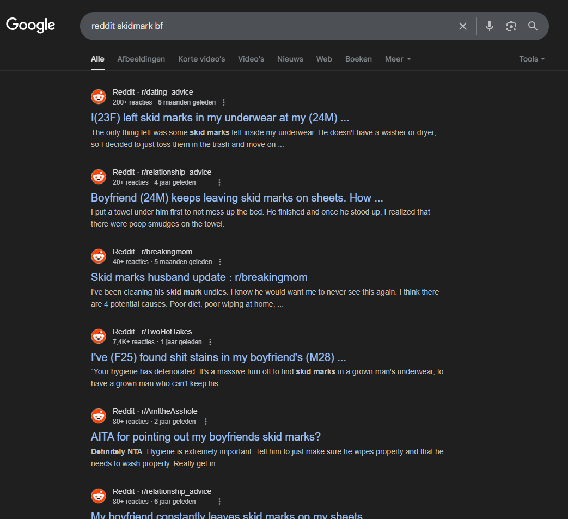Click 'Reddit · r/breakingmom' source label
Image resolution: width=568 pixels, height=519 pixels.
152,252
